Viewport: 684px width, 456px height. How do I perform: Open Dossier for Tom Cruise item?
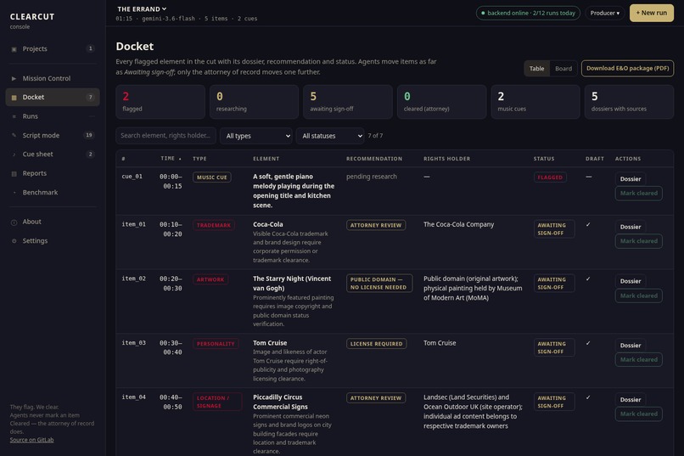tap(631, 346)
